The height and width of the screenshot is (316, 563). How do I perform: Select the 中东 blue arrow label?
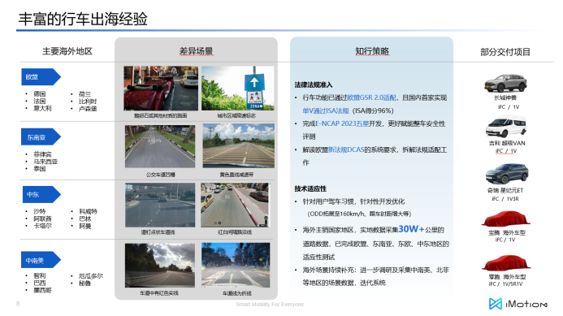coord(41,195)
